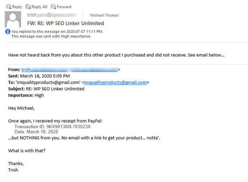The height and width of the screenshot is (182, 248).
Task: Click the Reply All button label
Action: point(39,7)
